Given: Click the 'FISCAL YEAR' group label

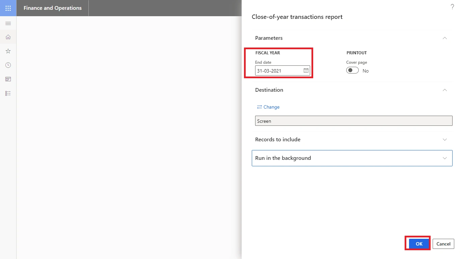Looking at the screenshot, I should pos(268,53).
